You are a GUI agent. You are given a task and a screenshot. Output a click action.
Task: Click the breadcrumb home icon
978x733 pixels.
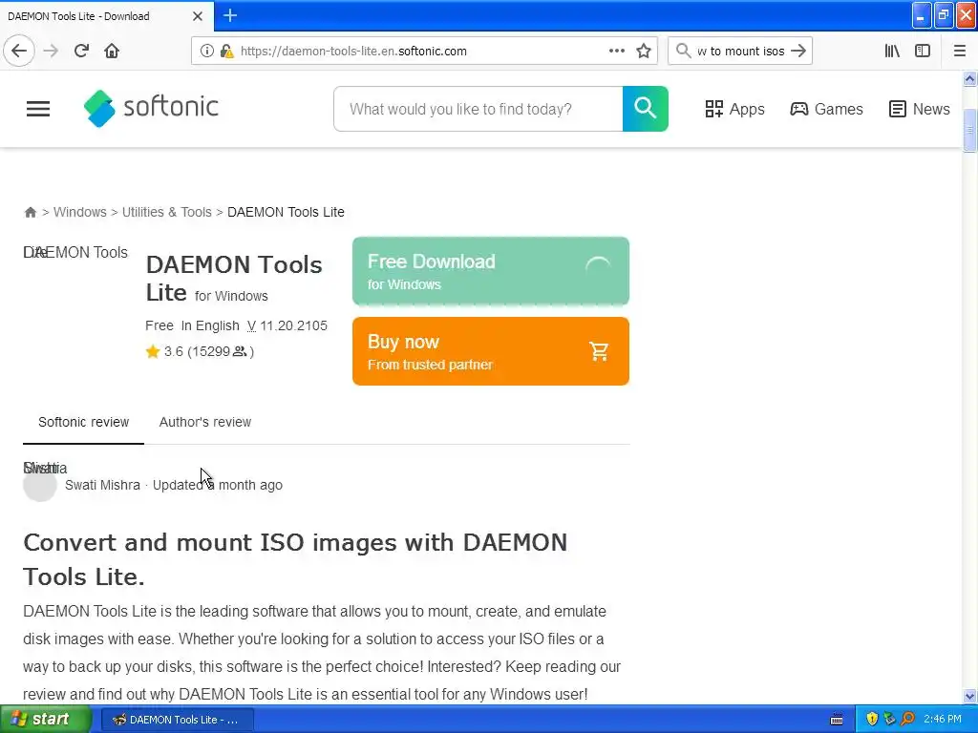tap(30, 212)
